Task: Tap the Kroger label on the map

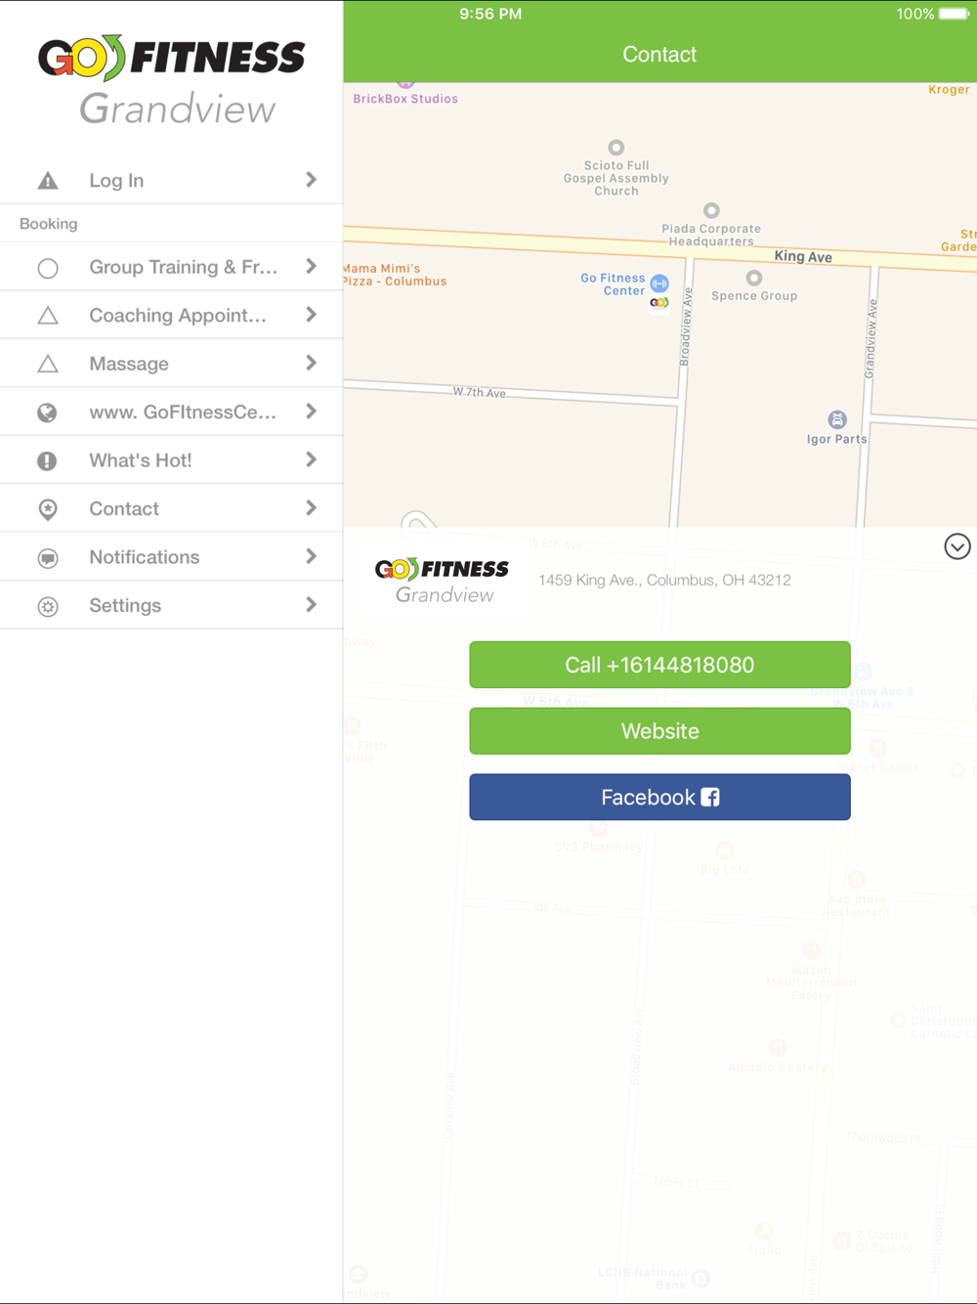Action: click(949, 90)
